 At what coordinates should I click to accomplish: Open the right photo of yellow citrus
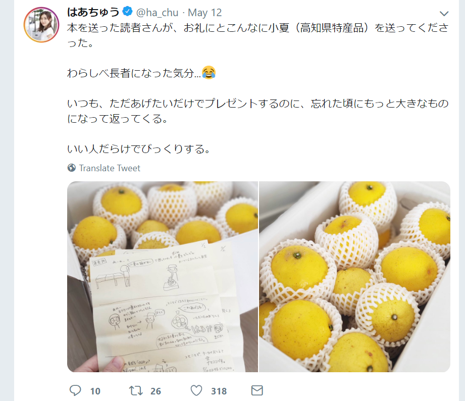coord(354,276)
